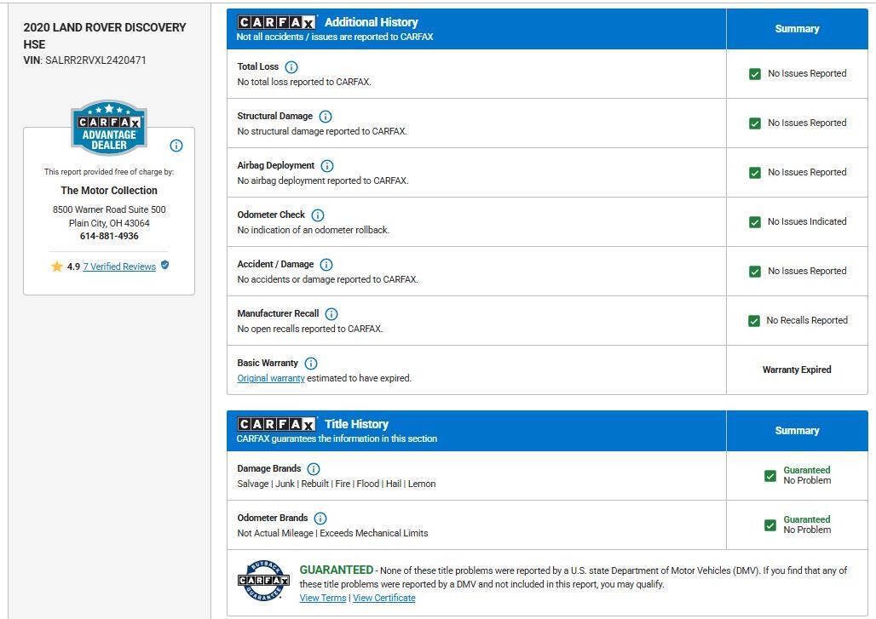Click the Odometer Brands info icon
Image resolution: width=876 pixels, height=619 pixels.
tap(320, 519)
